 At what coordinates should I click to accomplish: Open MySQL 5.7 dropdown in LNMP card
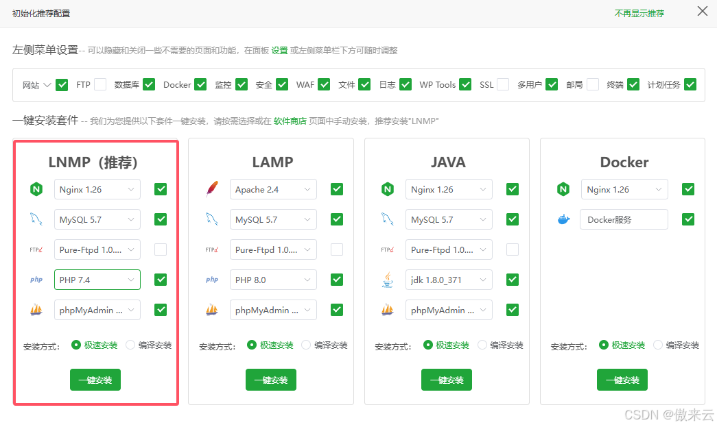(x=97, y=219)
